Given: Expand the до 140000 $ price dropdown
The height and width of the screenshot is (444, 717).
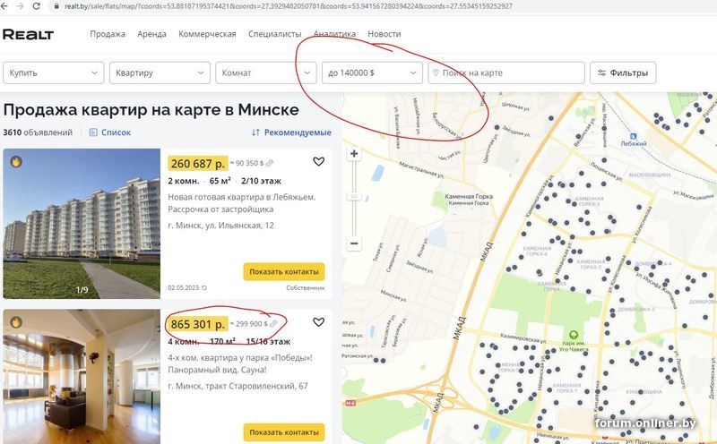Looking at the screenshot, I should [x=372, y=73].
